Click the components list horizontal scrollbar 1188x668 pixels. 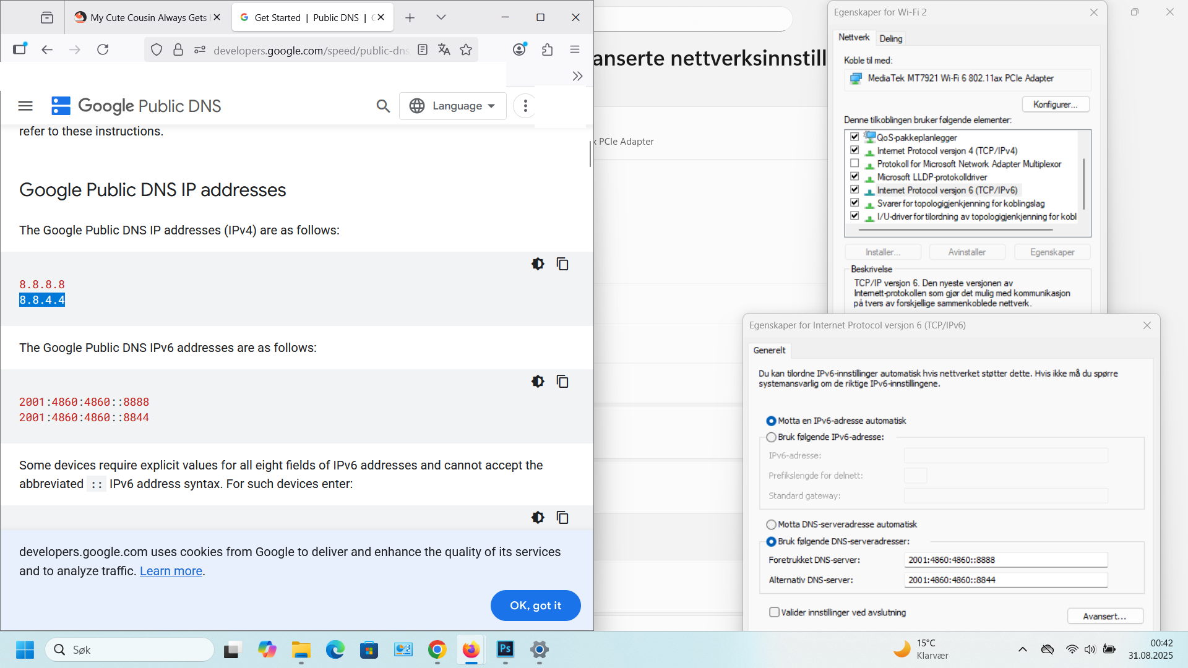pyautogui.click(x=956, y=229)
